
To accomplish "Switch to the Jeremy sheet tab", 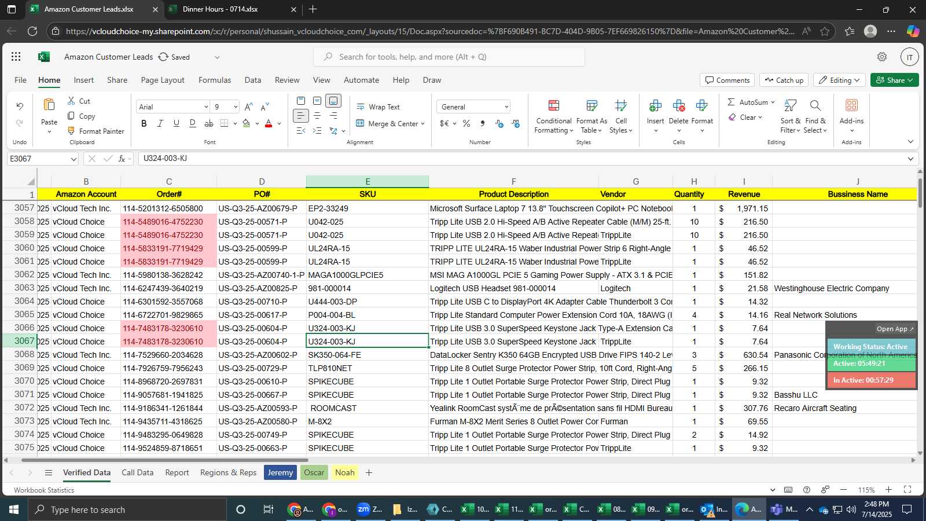I will click(280, 472).
